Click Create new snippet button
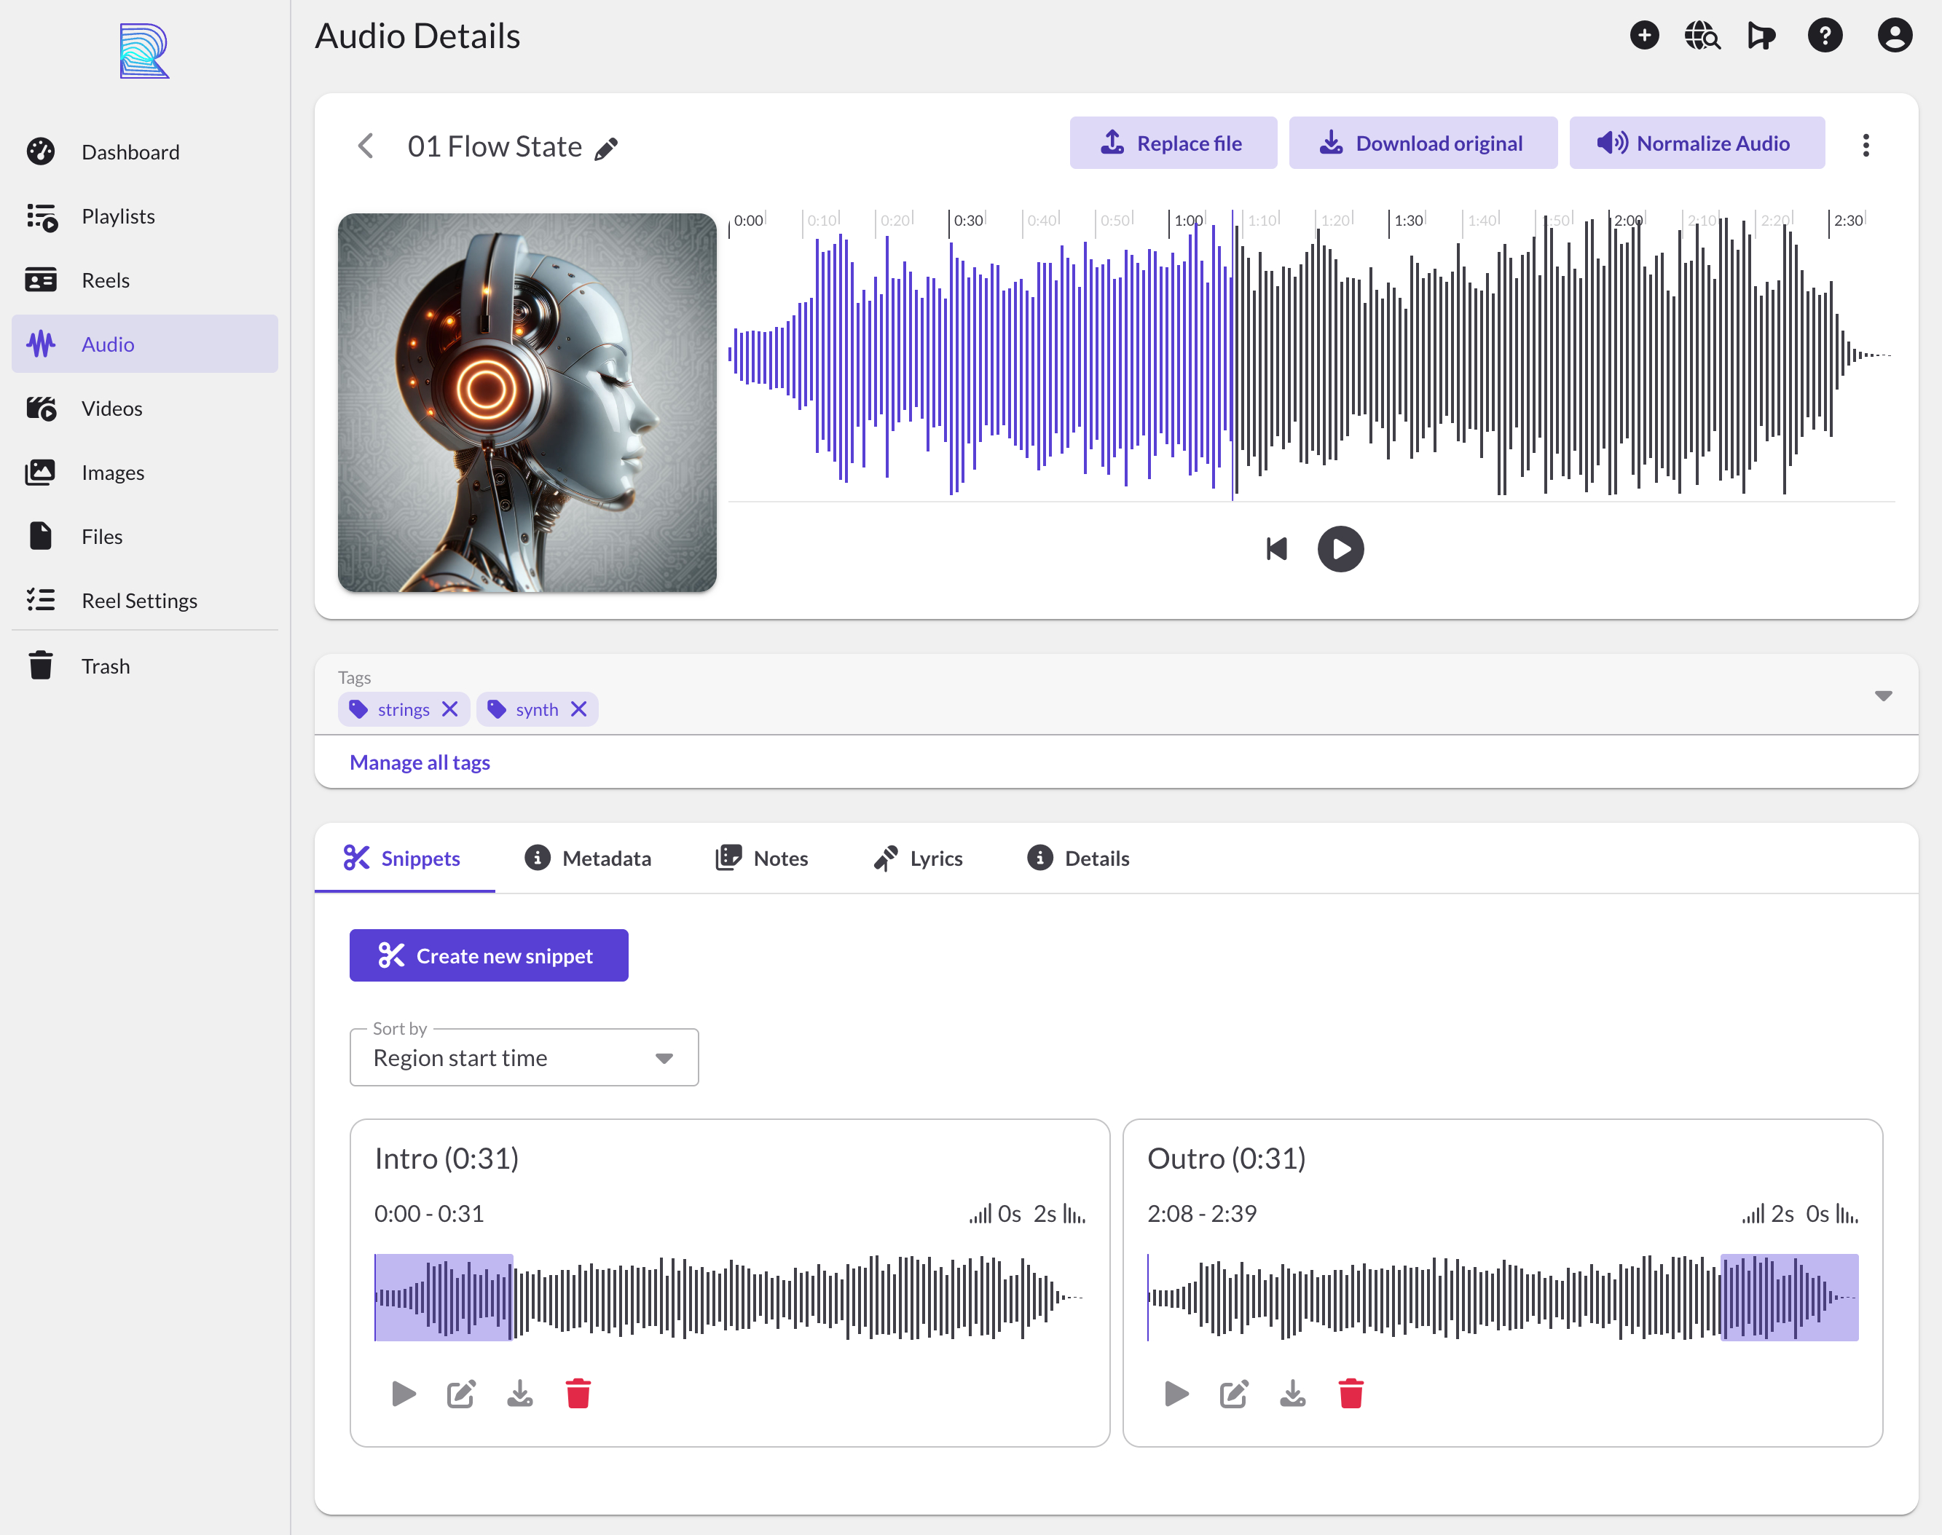The height and width of the screenshot is (1535, 1942). click(x=488, y=955)
